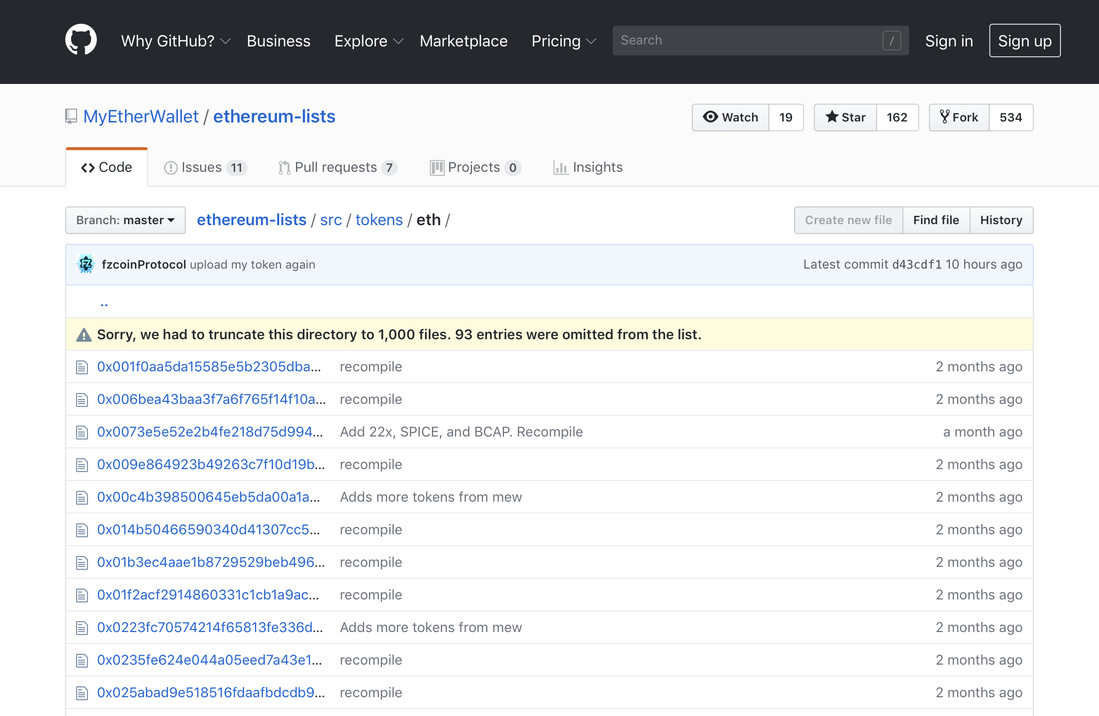
Task: Switch to the Issues tab
Action: click(x=205, y=167)
